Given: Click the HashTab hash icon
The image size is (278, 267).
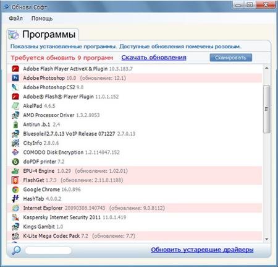Looking at the screenshot, I should coord(15,199).
